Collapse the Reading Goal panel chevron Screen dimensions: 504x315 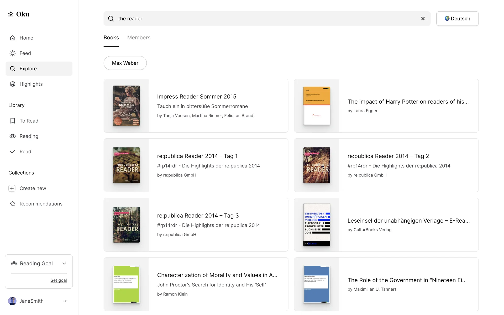(x=64, y=264)
